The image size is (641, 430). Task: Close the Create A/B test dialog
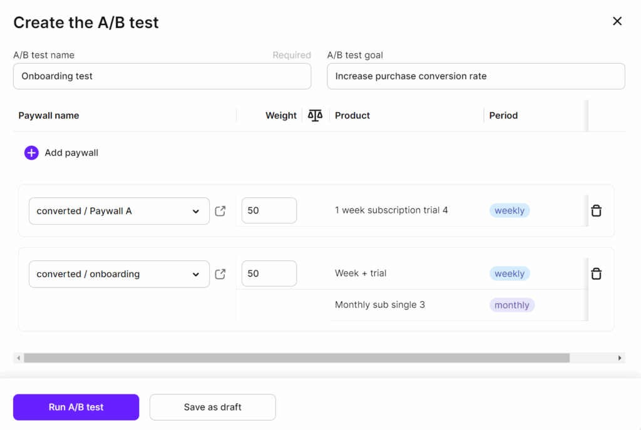(617, 21)
